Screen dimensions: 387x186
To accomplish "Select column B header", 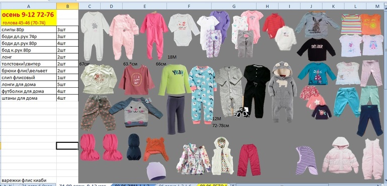I will pos(68,7).
